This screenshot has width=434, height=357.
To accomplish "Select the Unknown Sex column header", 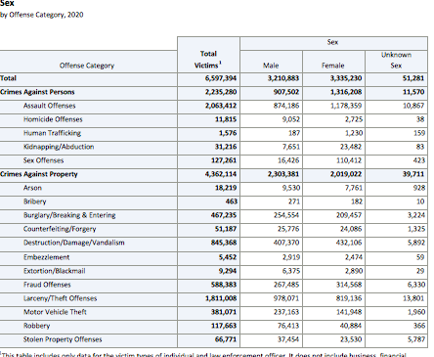I will (396, 60).
